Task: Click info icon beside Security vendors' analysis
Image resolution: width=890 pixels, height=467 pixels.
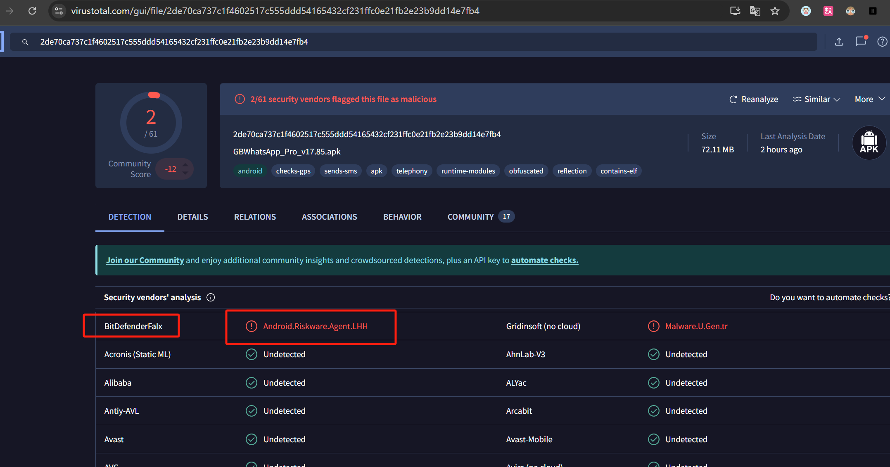Action: coord(211,297)
